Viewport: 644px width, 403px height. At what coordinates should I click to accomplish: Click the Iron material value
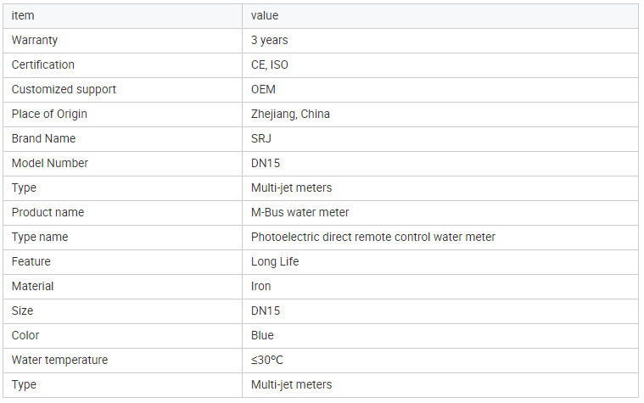[260, 286]
